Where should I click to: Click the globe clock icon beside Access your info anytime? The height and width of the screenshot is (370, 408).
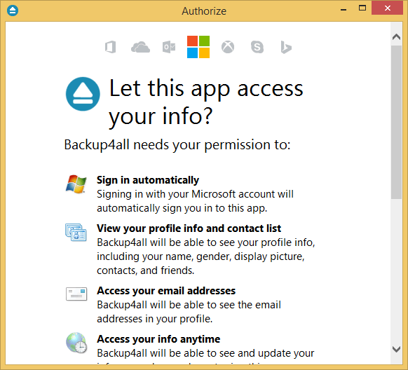[x=76, y=343]
